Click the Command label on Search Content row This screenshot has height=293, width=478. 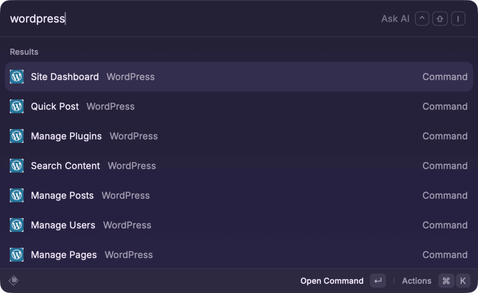click(x=445, y=165)
